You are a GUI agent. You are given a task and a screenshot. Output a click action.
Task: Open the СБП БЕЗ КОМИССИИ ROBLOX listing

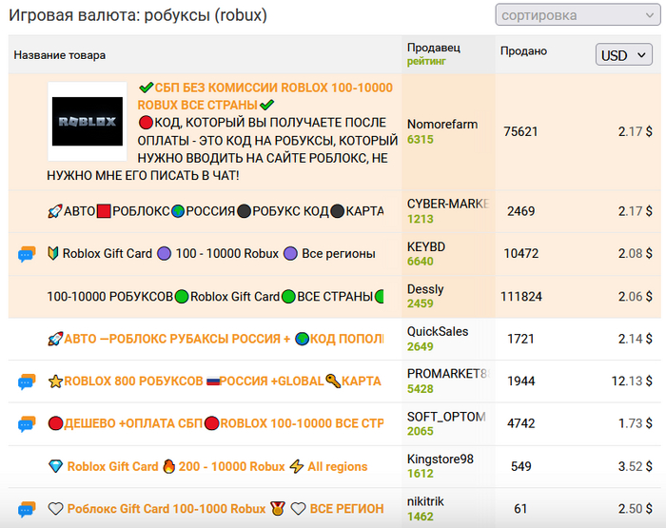[x=265, y=96]
